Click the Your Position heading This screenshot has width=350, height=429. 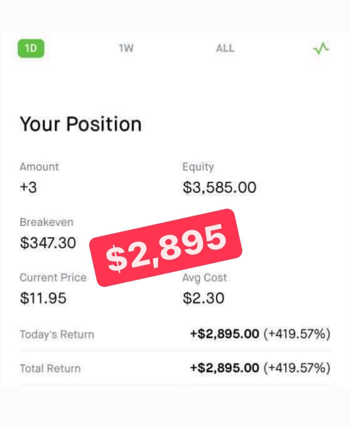[81, 124]
